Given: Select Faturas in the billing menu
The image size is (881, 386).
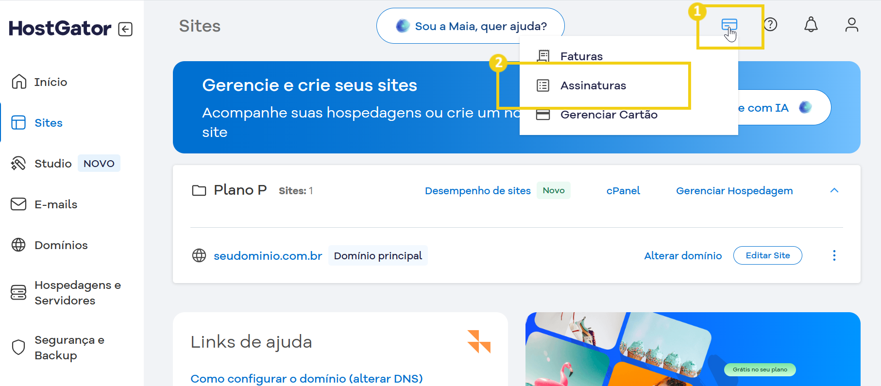Looking at the screenshot, I should 581,56.
